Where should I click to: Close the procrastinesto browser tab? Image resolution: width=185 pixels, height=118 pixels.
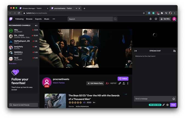click(79, 9)
